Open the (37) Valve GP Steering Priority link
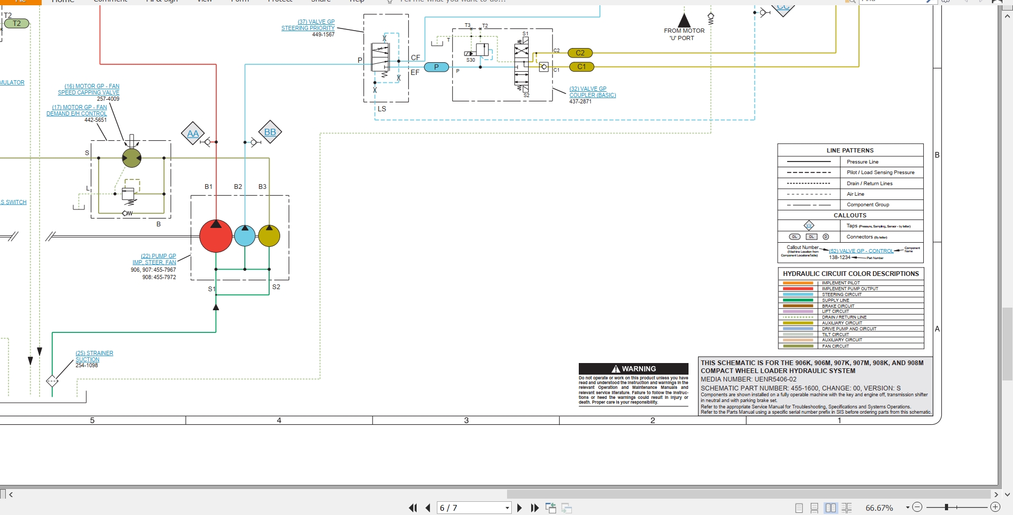1013x515 pixels. point(308,25)
